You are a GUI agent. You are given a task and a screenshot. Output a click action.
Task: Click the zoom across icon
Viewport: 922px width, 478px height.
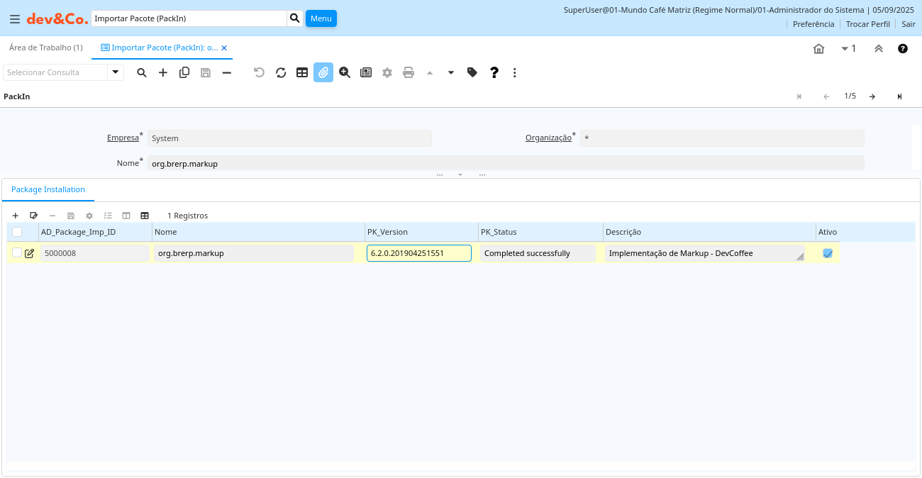[345, 72]
